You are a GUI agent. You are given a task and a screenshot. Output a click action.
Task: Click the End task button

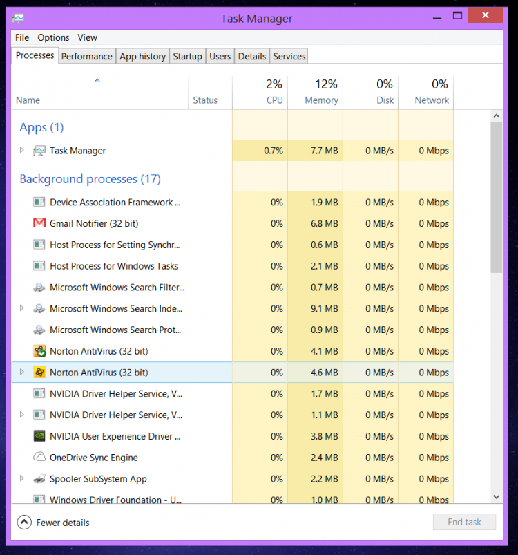pos(464,522)
